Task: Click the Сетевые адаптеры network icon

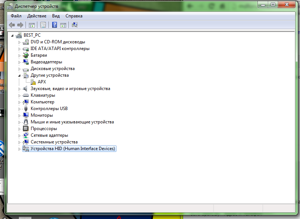Action: 26,135
